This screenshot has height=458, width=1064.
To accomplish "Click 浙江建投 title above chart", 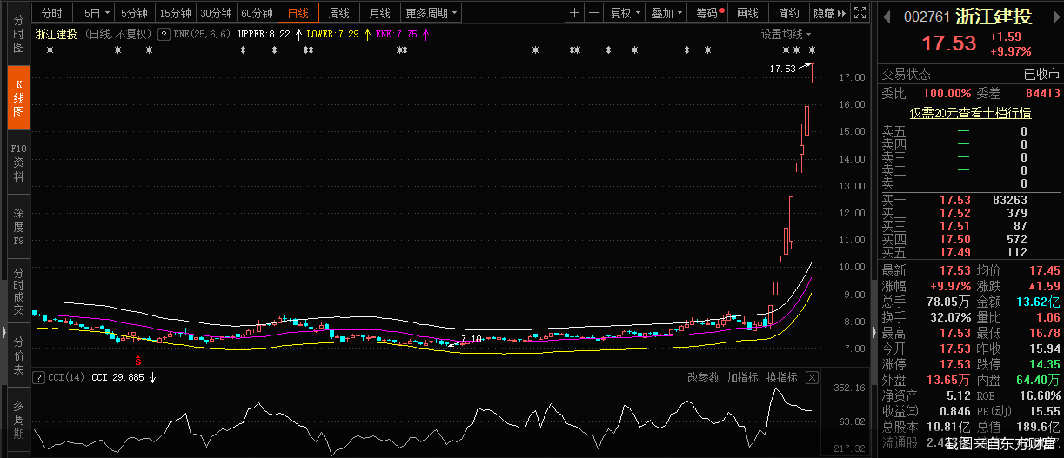I will click(x=56, y=34).
